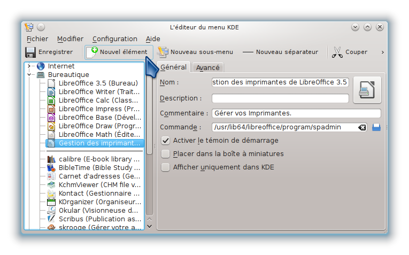Select the KchmViewer icon in tree

pyautogui.click(x=51, y=185)
